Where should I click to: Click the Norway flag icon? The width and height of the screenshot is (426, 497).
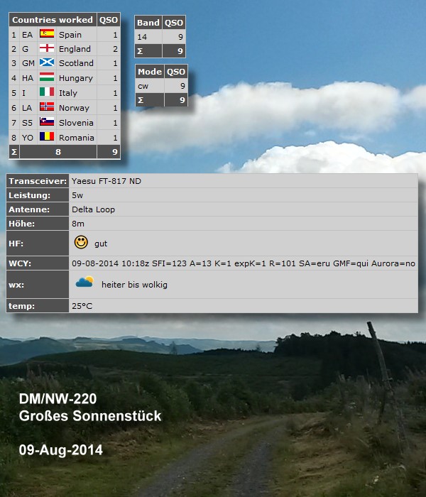click(47, 108)
